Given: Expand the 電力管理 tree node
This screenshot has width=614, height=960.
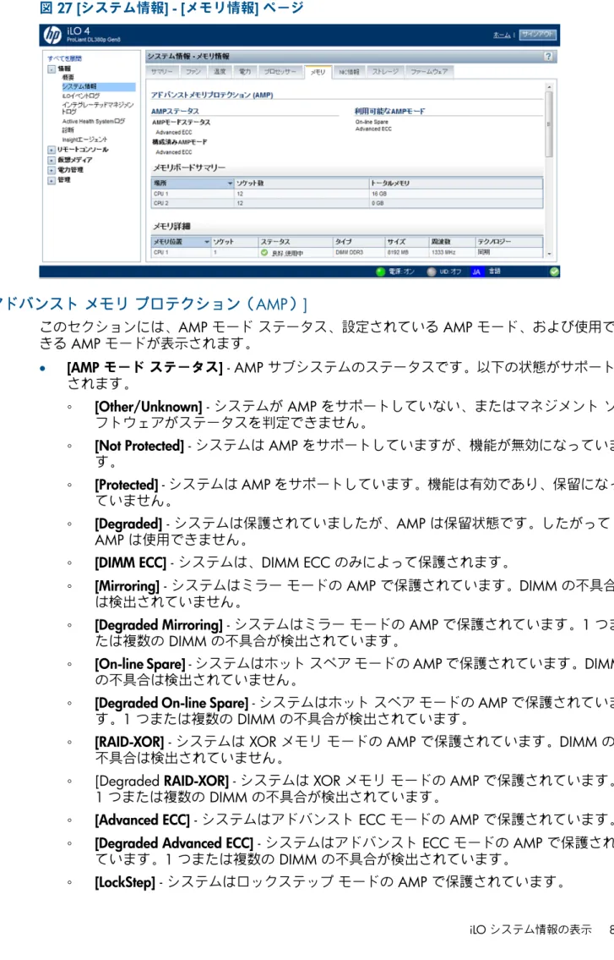Looking at the screenshot, I should click(x=52, y=170).
